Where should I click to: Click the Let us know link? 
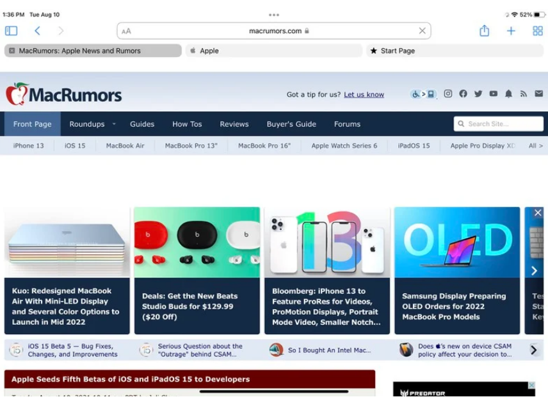pos(364,95)
